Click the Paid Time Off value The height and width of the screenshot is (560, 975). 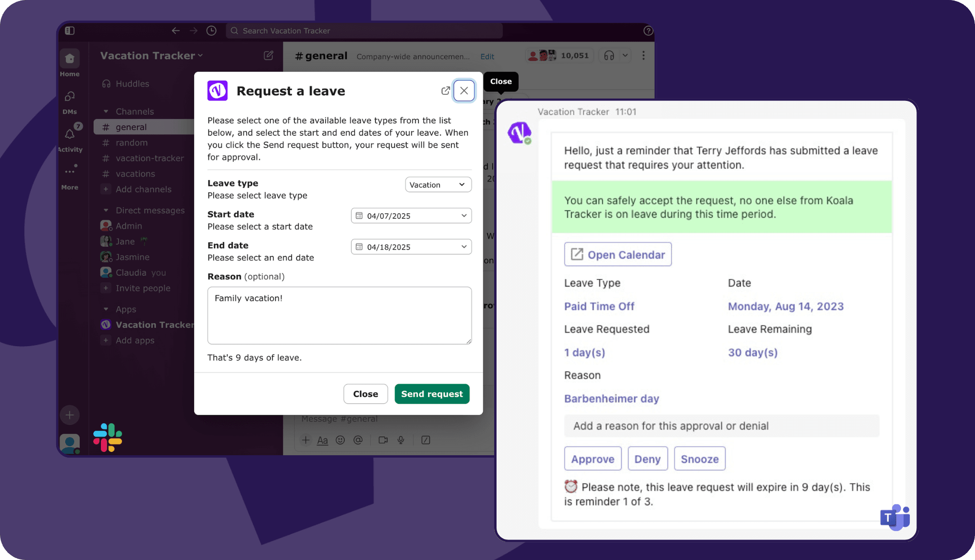599,306
